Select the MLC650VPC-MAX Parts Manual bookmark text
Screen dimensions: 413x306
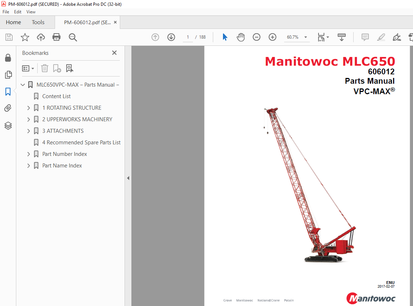click(x=78, y=85)
